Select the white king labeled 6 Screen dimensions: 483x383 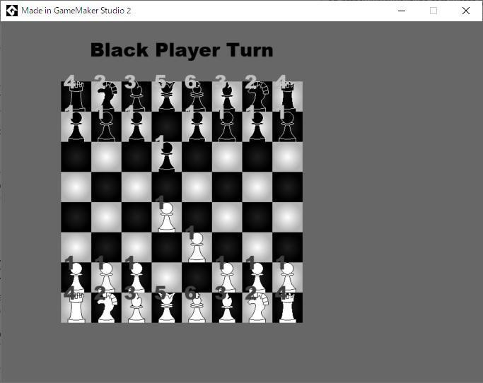tap(197, 307)
